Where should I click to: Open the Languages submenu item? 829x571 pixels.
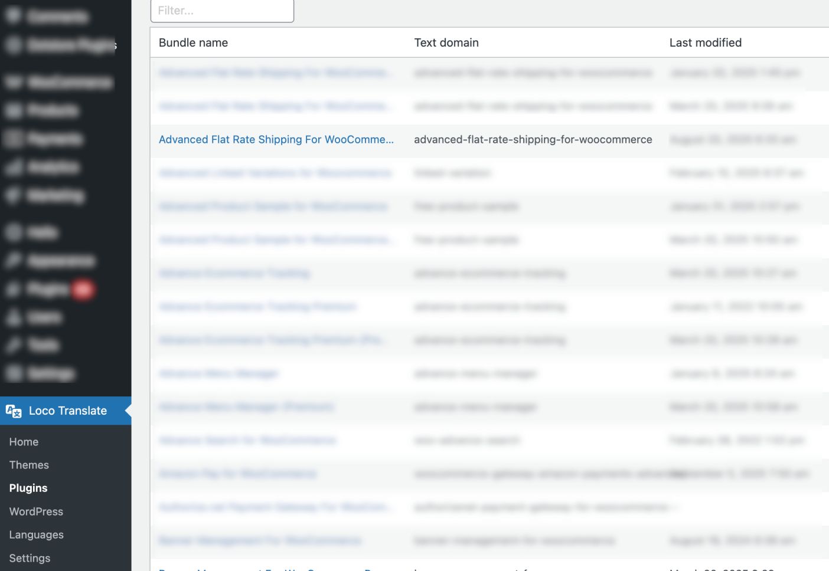click(x=36, y=534)
